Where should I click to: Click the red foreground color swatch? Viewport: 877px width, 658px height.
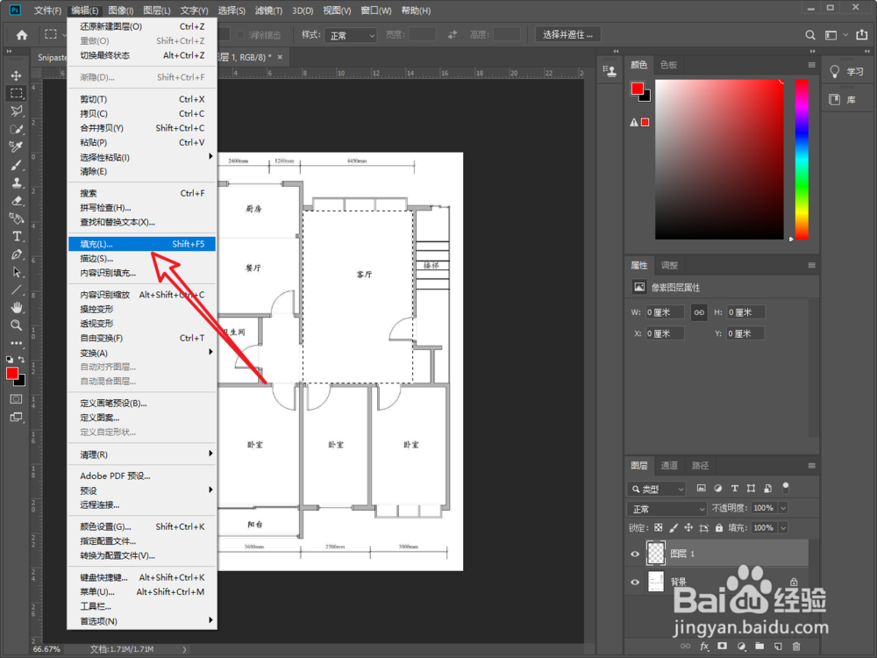point(13,375)
